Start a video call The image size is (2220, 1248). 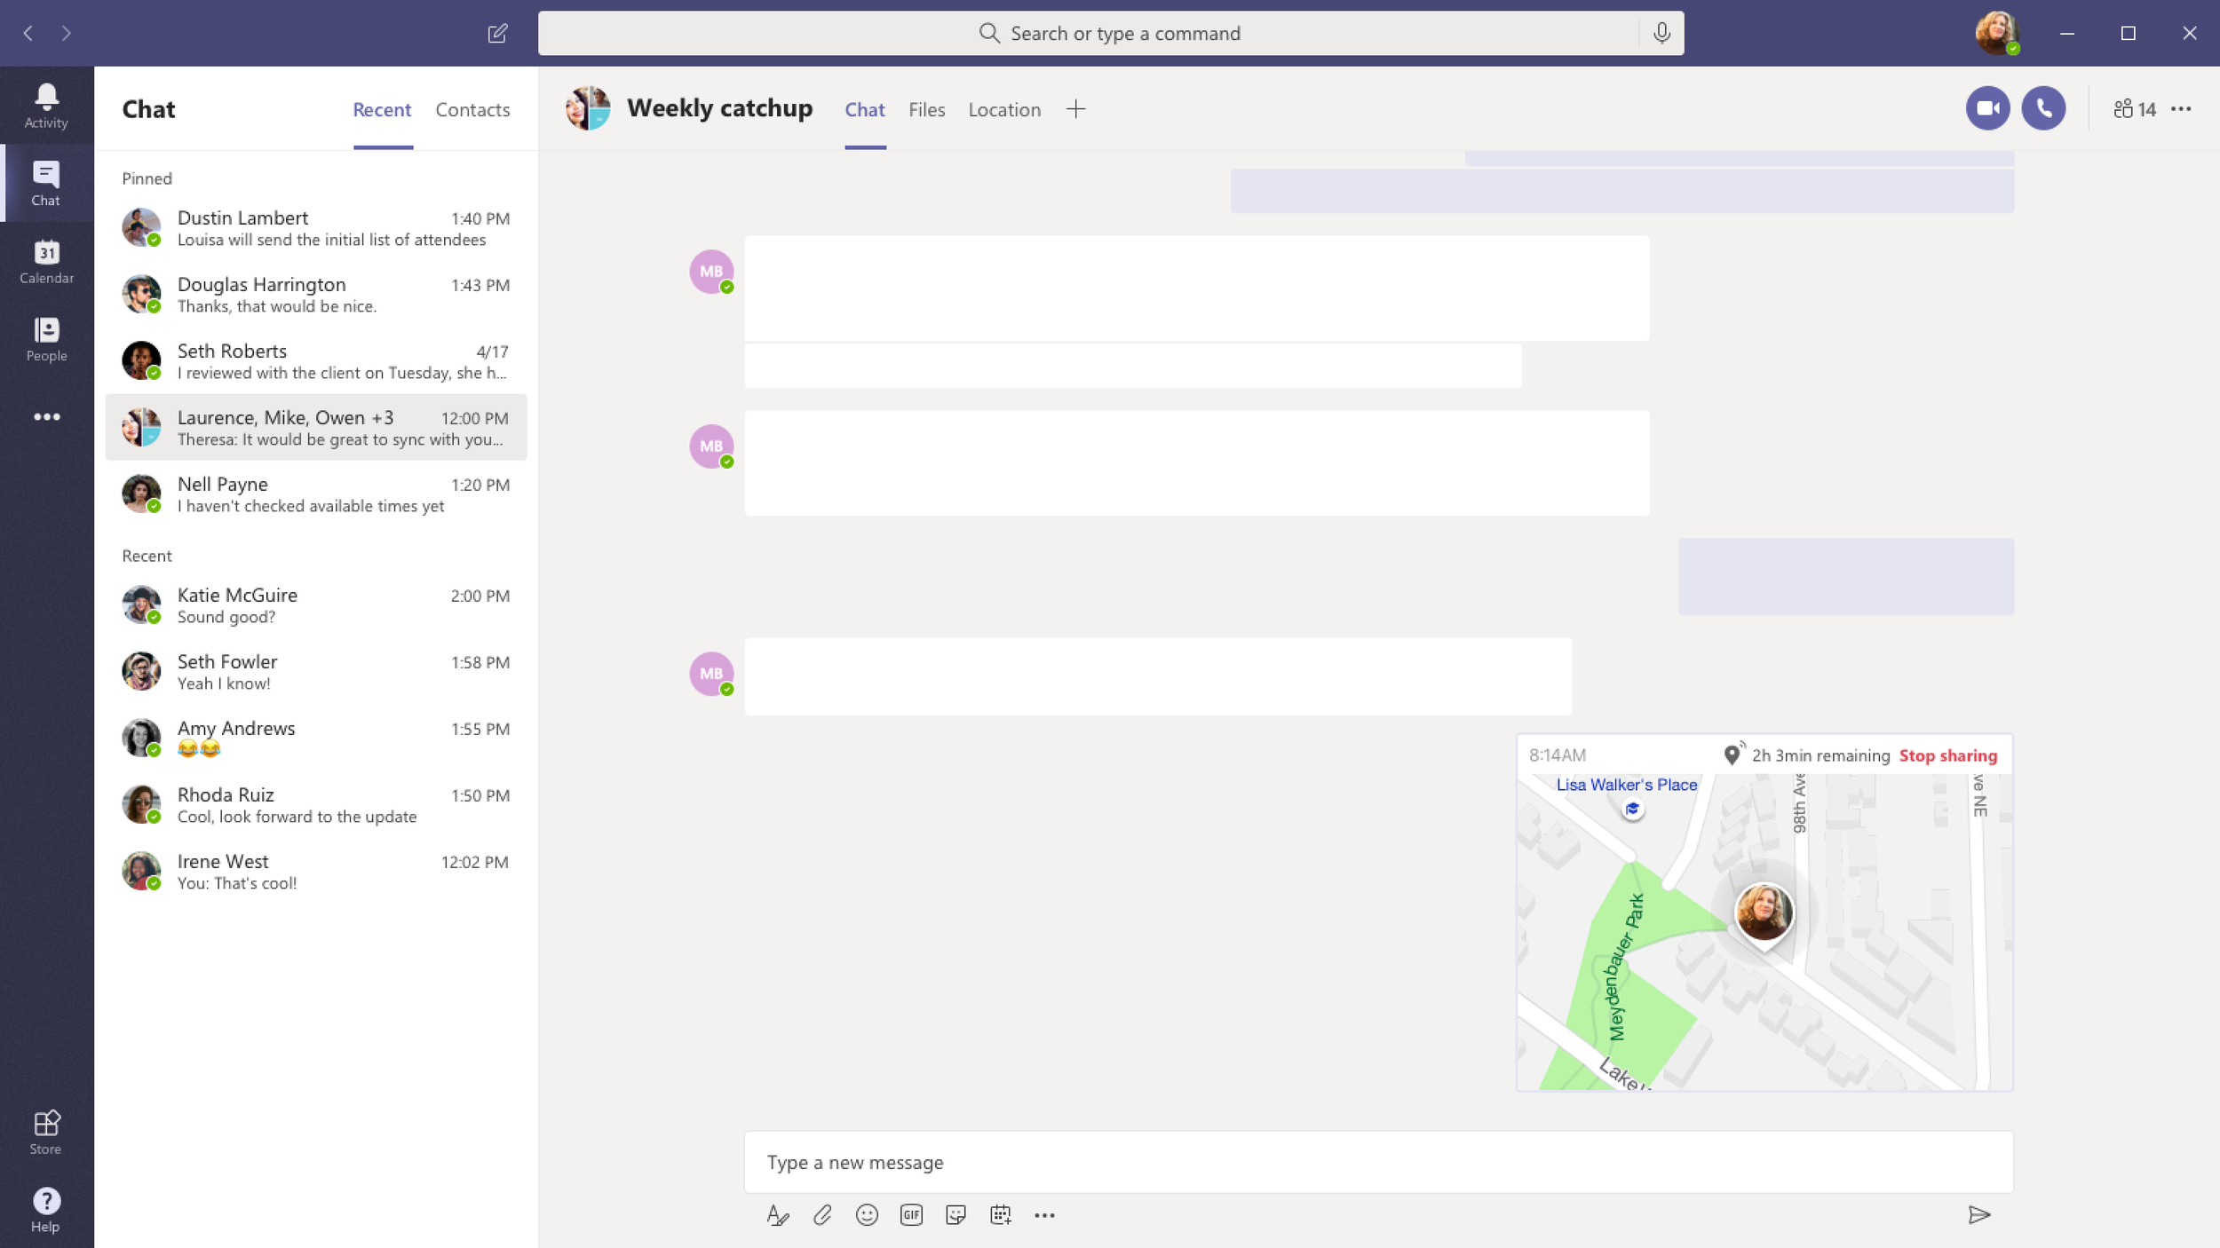click(x=1987, y=107)
